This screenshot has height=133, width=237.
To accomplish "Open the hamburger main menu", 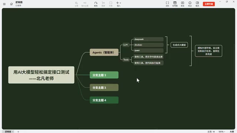I will 4,4.
